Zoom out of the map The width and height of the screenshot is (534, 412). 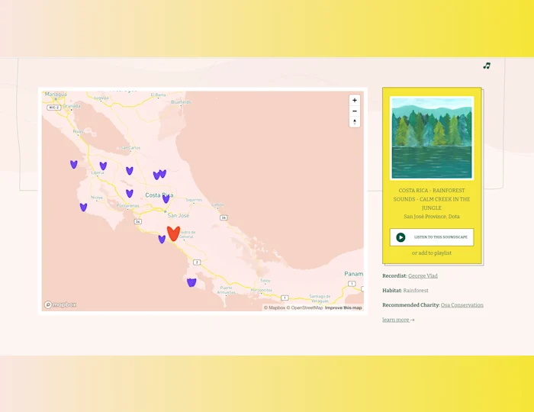355,111
